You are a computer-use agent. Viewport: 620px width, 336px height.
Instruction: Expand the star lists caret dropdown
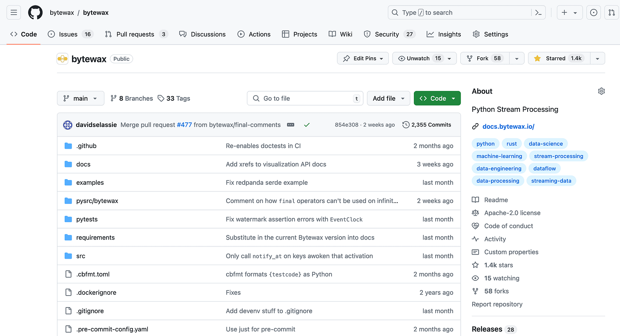(x=597, y=58)
